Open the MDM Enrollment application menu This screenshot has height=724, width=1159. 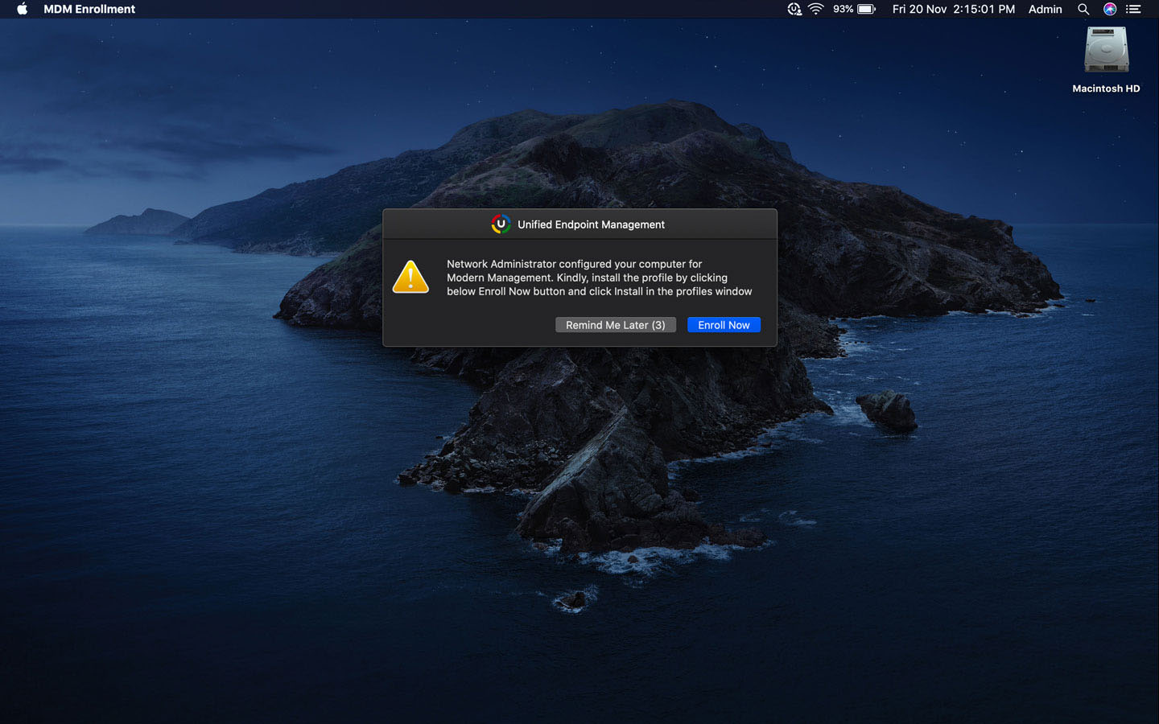pyautogui.click(x=89, y=9)
